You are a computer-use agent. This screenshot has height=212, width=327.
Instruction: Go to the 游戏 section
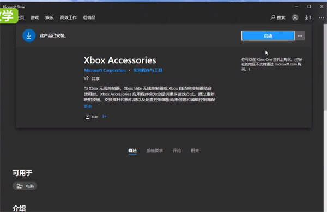point(35,18)
